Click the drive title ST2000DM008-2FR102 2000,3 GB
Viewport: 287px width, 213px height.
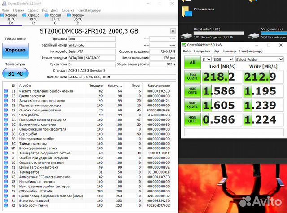89,31
